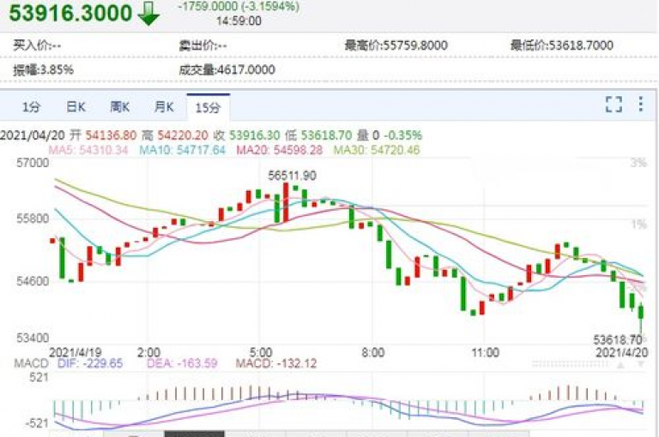Switch to the 1分 chart tab
This screenshot has height=437, width=659.
click(31, 107)
